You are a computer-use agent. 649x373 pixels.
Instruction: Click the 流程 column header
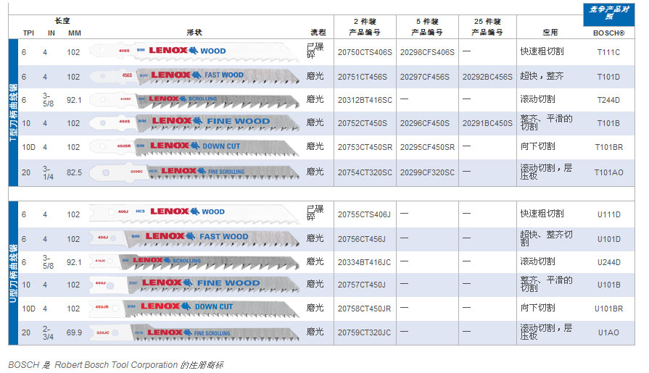pyautogui.click(x=318, y=33)
